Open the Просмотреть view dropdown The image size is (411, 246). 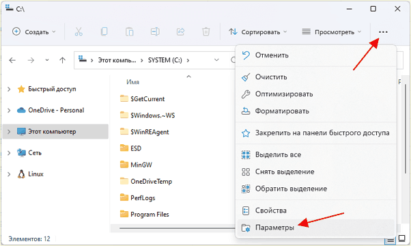(332, 31)
